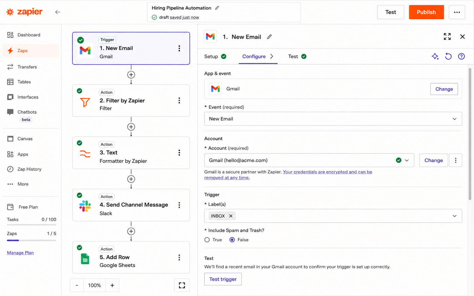This screenshot has width=474, height=296.
Task: Select Zaps in the sidebar
Action: (30, 51)
